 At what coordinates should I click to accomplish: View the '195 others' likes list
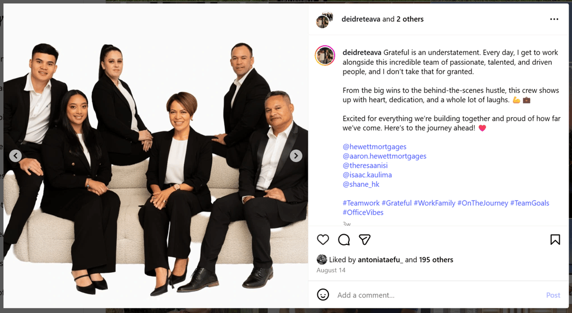pyautogui.click(x=436, y=260)
